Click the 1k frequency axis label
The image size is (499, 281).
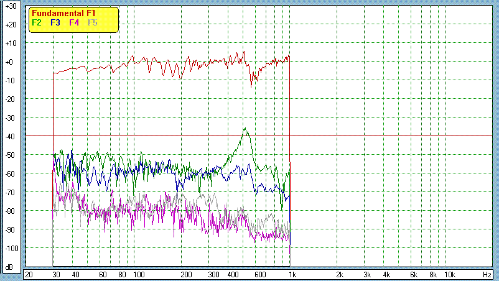pos(291,274)
